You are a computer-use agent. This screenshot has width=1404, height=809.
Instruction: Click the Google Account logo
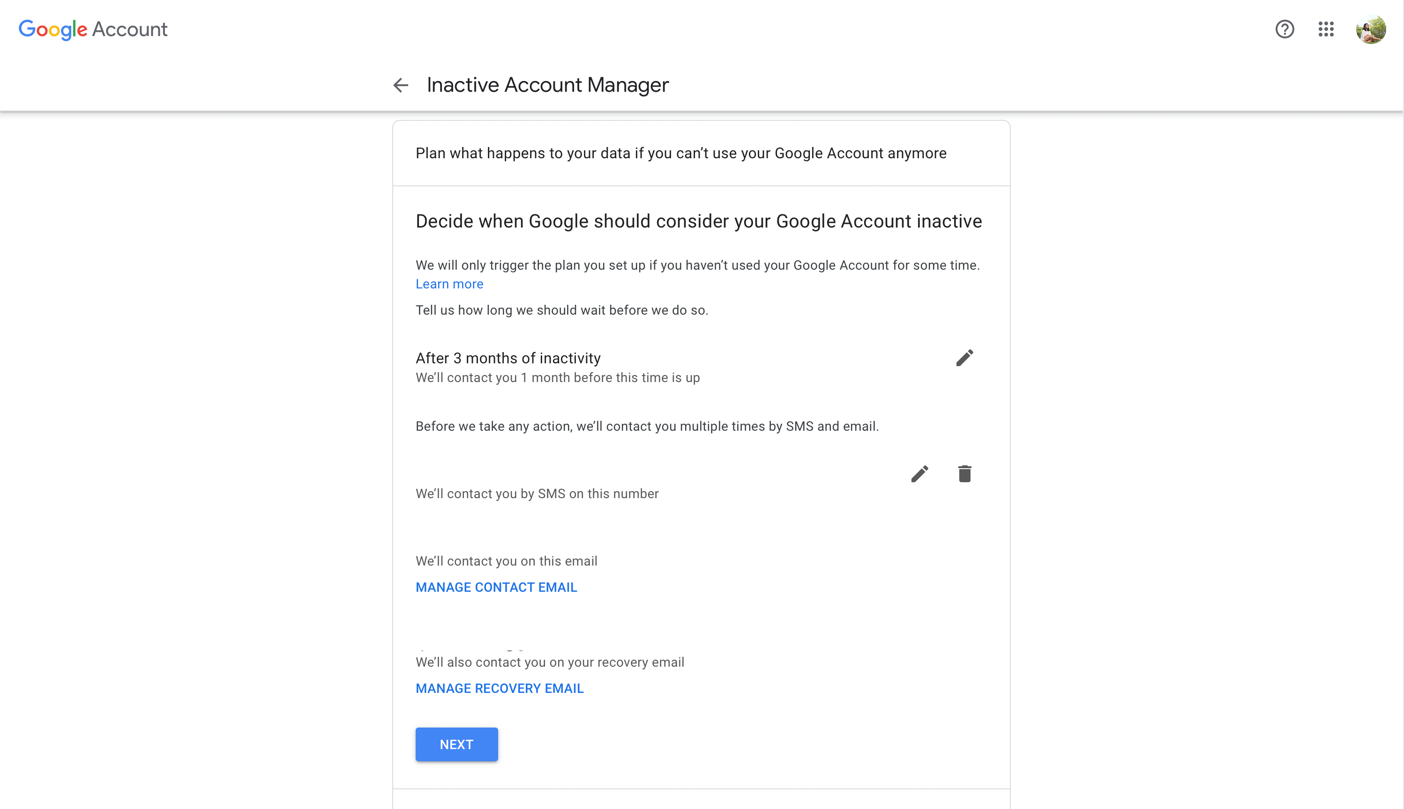pos(92,29)
